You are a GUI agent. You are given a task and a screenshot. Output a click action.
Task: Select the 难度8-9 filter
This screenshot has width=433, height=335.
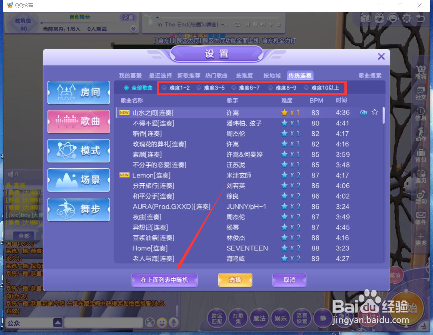(x=282, y=88)
